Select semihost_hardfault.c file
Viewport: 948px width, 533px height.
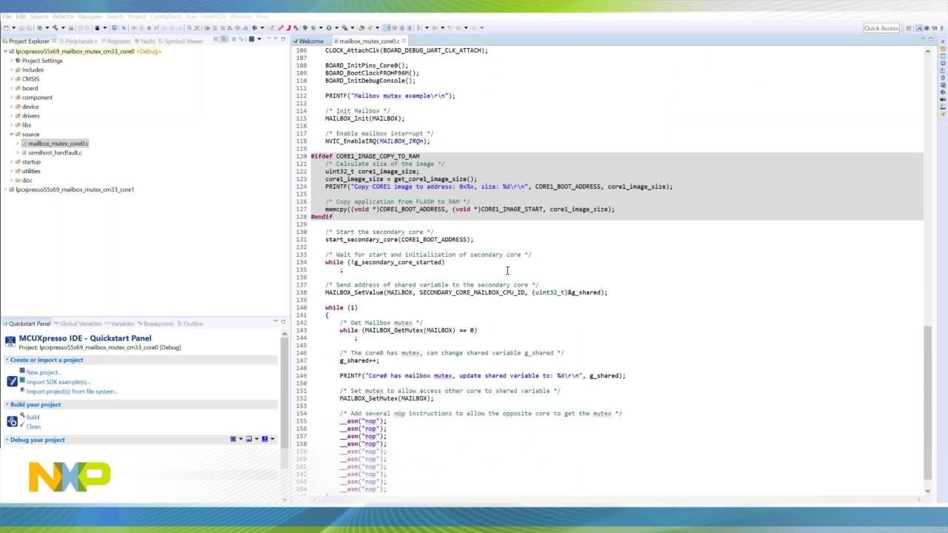55,152
